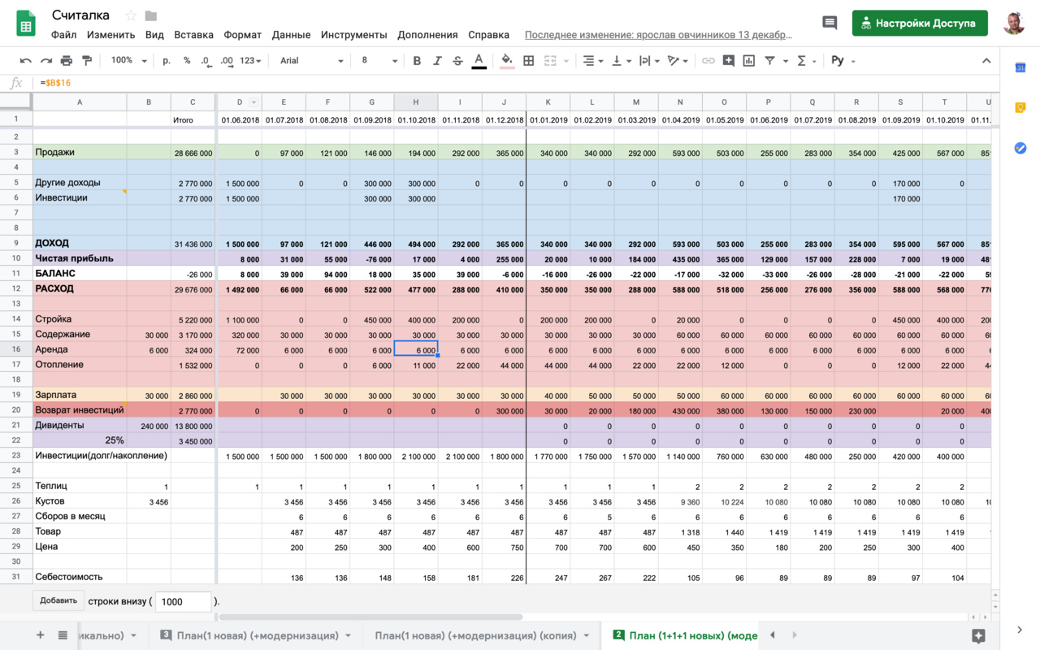Print the spreadsheet using the printer icon
The height and width of the screenshot is (650, 1040).
point(67,61)
